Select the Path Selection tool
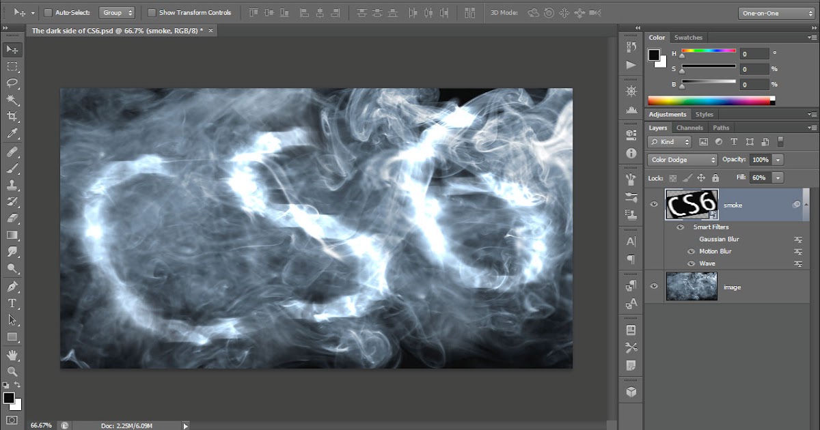 click(12, 319)
